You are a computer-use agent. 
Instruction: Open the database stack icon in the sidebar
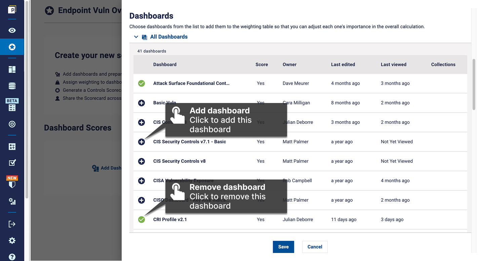12,86
